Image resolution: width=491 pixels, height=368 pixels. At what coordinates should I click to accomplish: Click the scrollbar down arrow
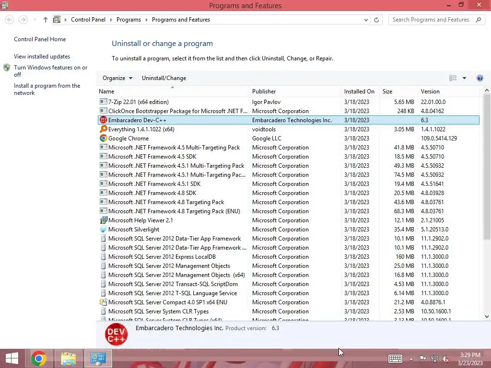[x=487, y=316]
